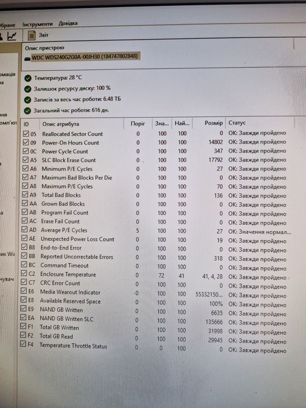Open the Інструменти menu
The image size is (306, 408).
(x=37, y=24)
